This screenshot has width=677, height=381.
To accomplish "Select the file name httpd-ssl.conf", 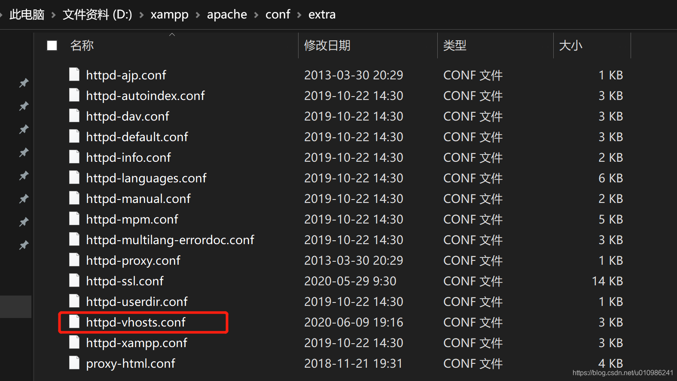I will (x=125, y=281).
